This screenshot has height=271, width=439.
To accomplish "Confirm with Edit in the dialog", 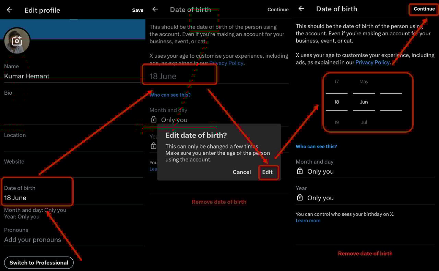I will 268,172.
